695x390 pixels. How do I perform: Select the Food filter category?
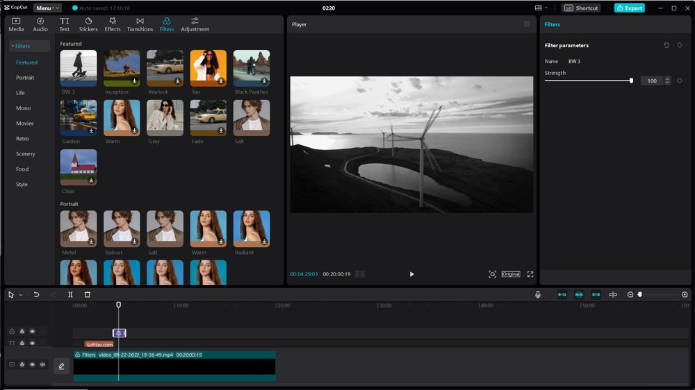point(22,169)
